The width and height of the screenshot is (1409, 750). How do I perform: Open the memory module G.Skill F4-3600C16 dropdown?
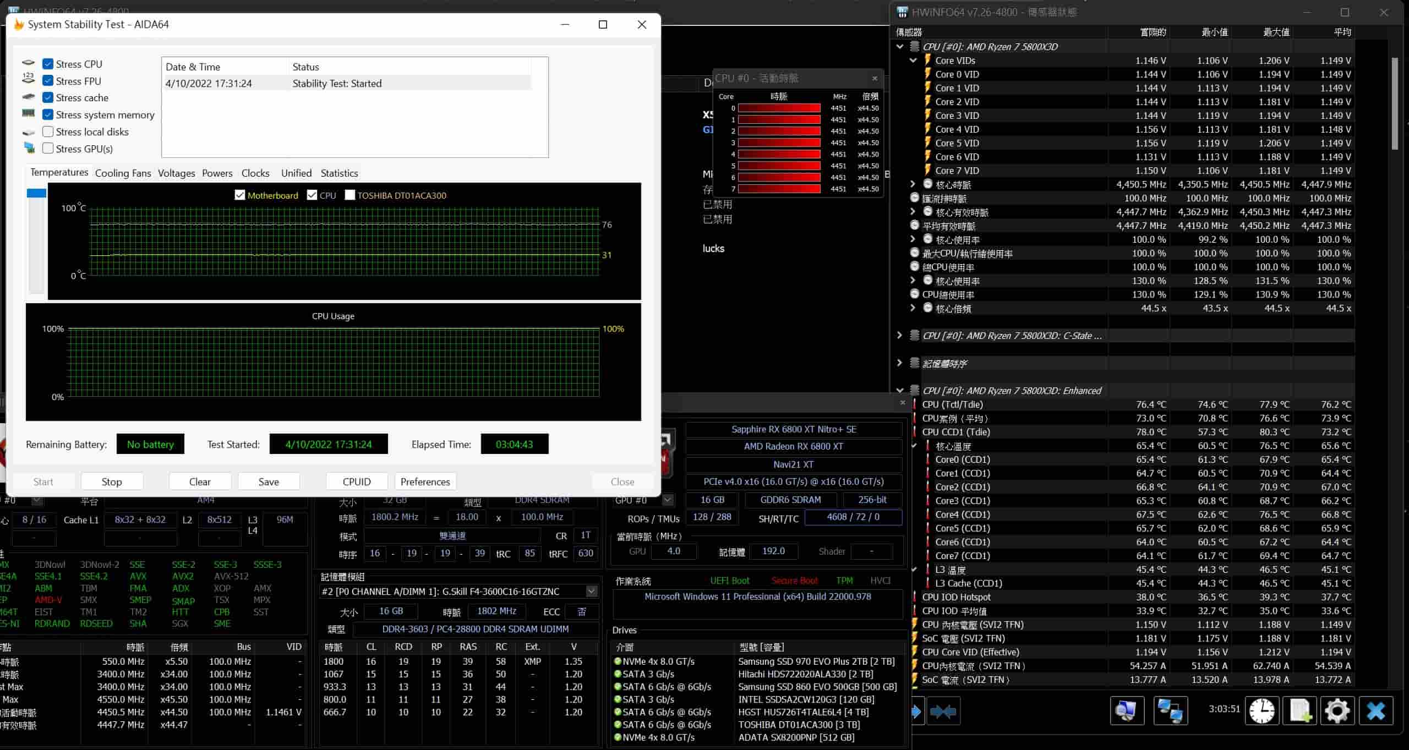592,591
